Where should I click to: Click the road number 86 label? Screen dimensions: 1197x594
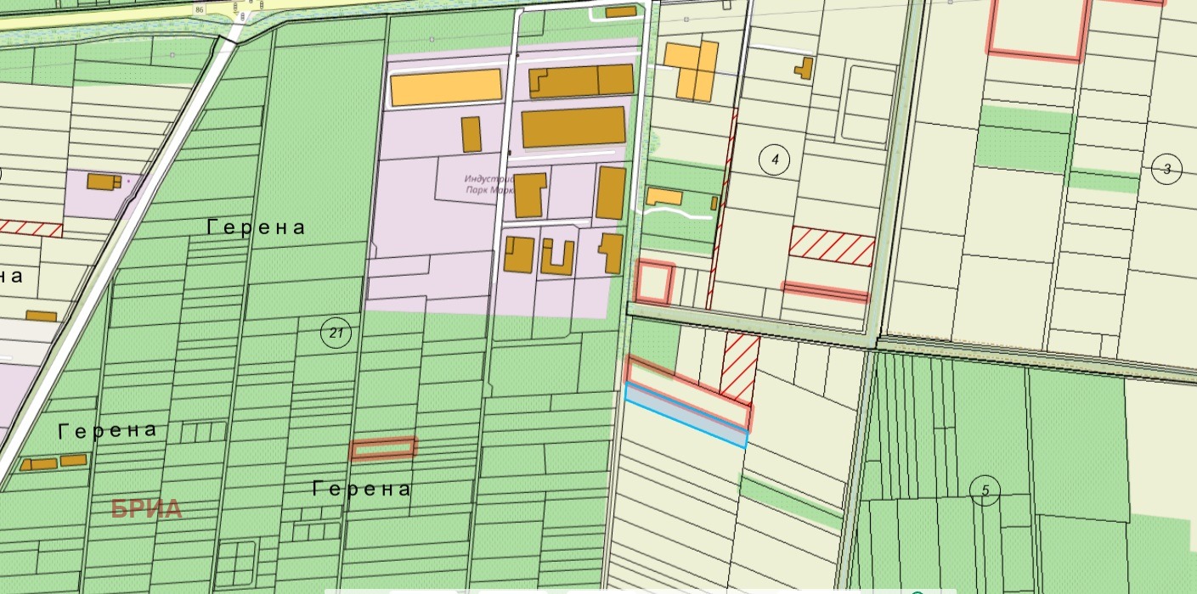coord(199,9)
